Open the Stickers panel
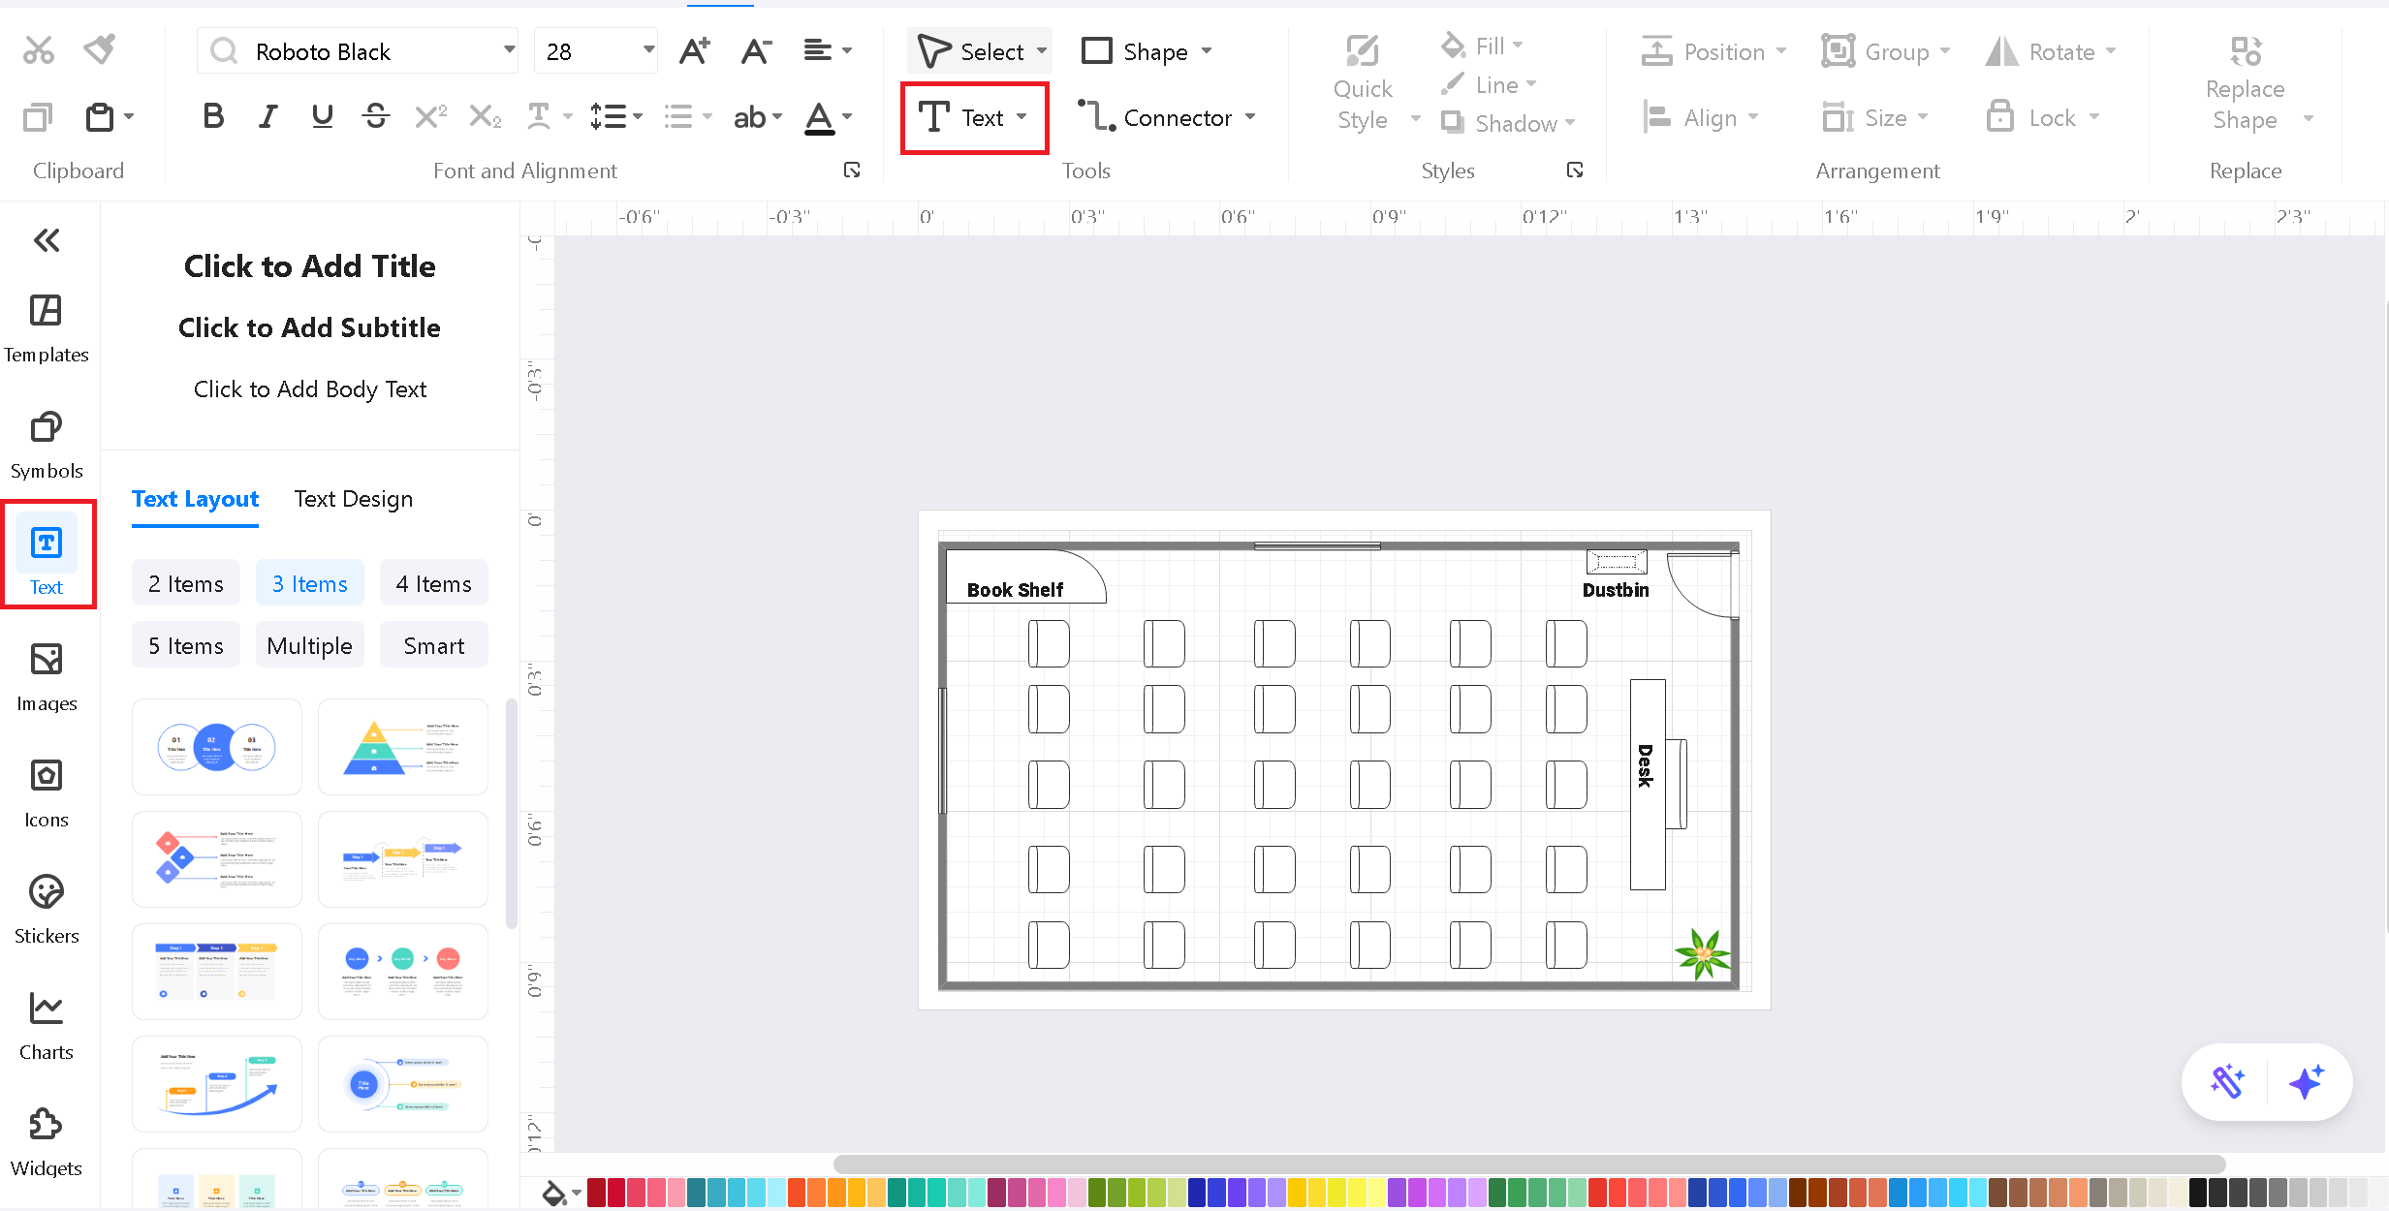The width and height of the screenshot is (2389, 1211). pos(47,911)
